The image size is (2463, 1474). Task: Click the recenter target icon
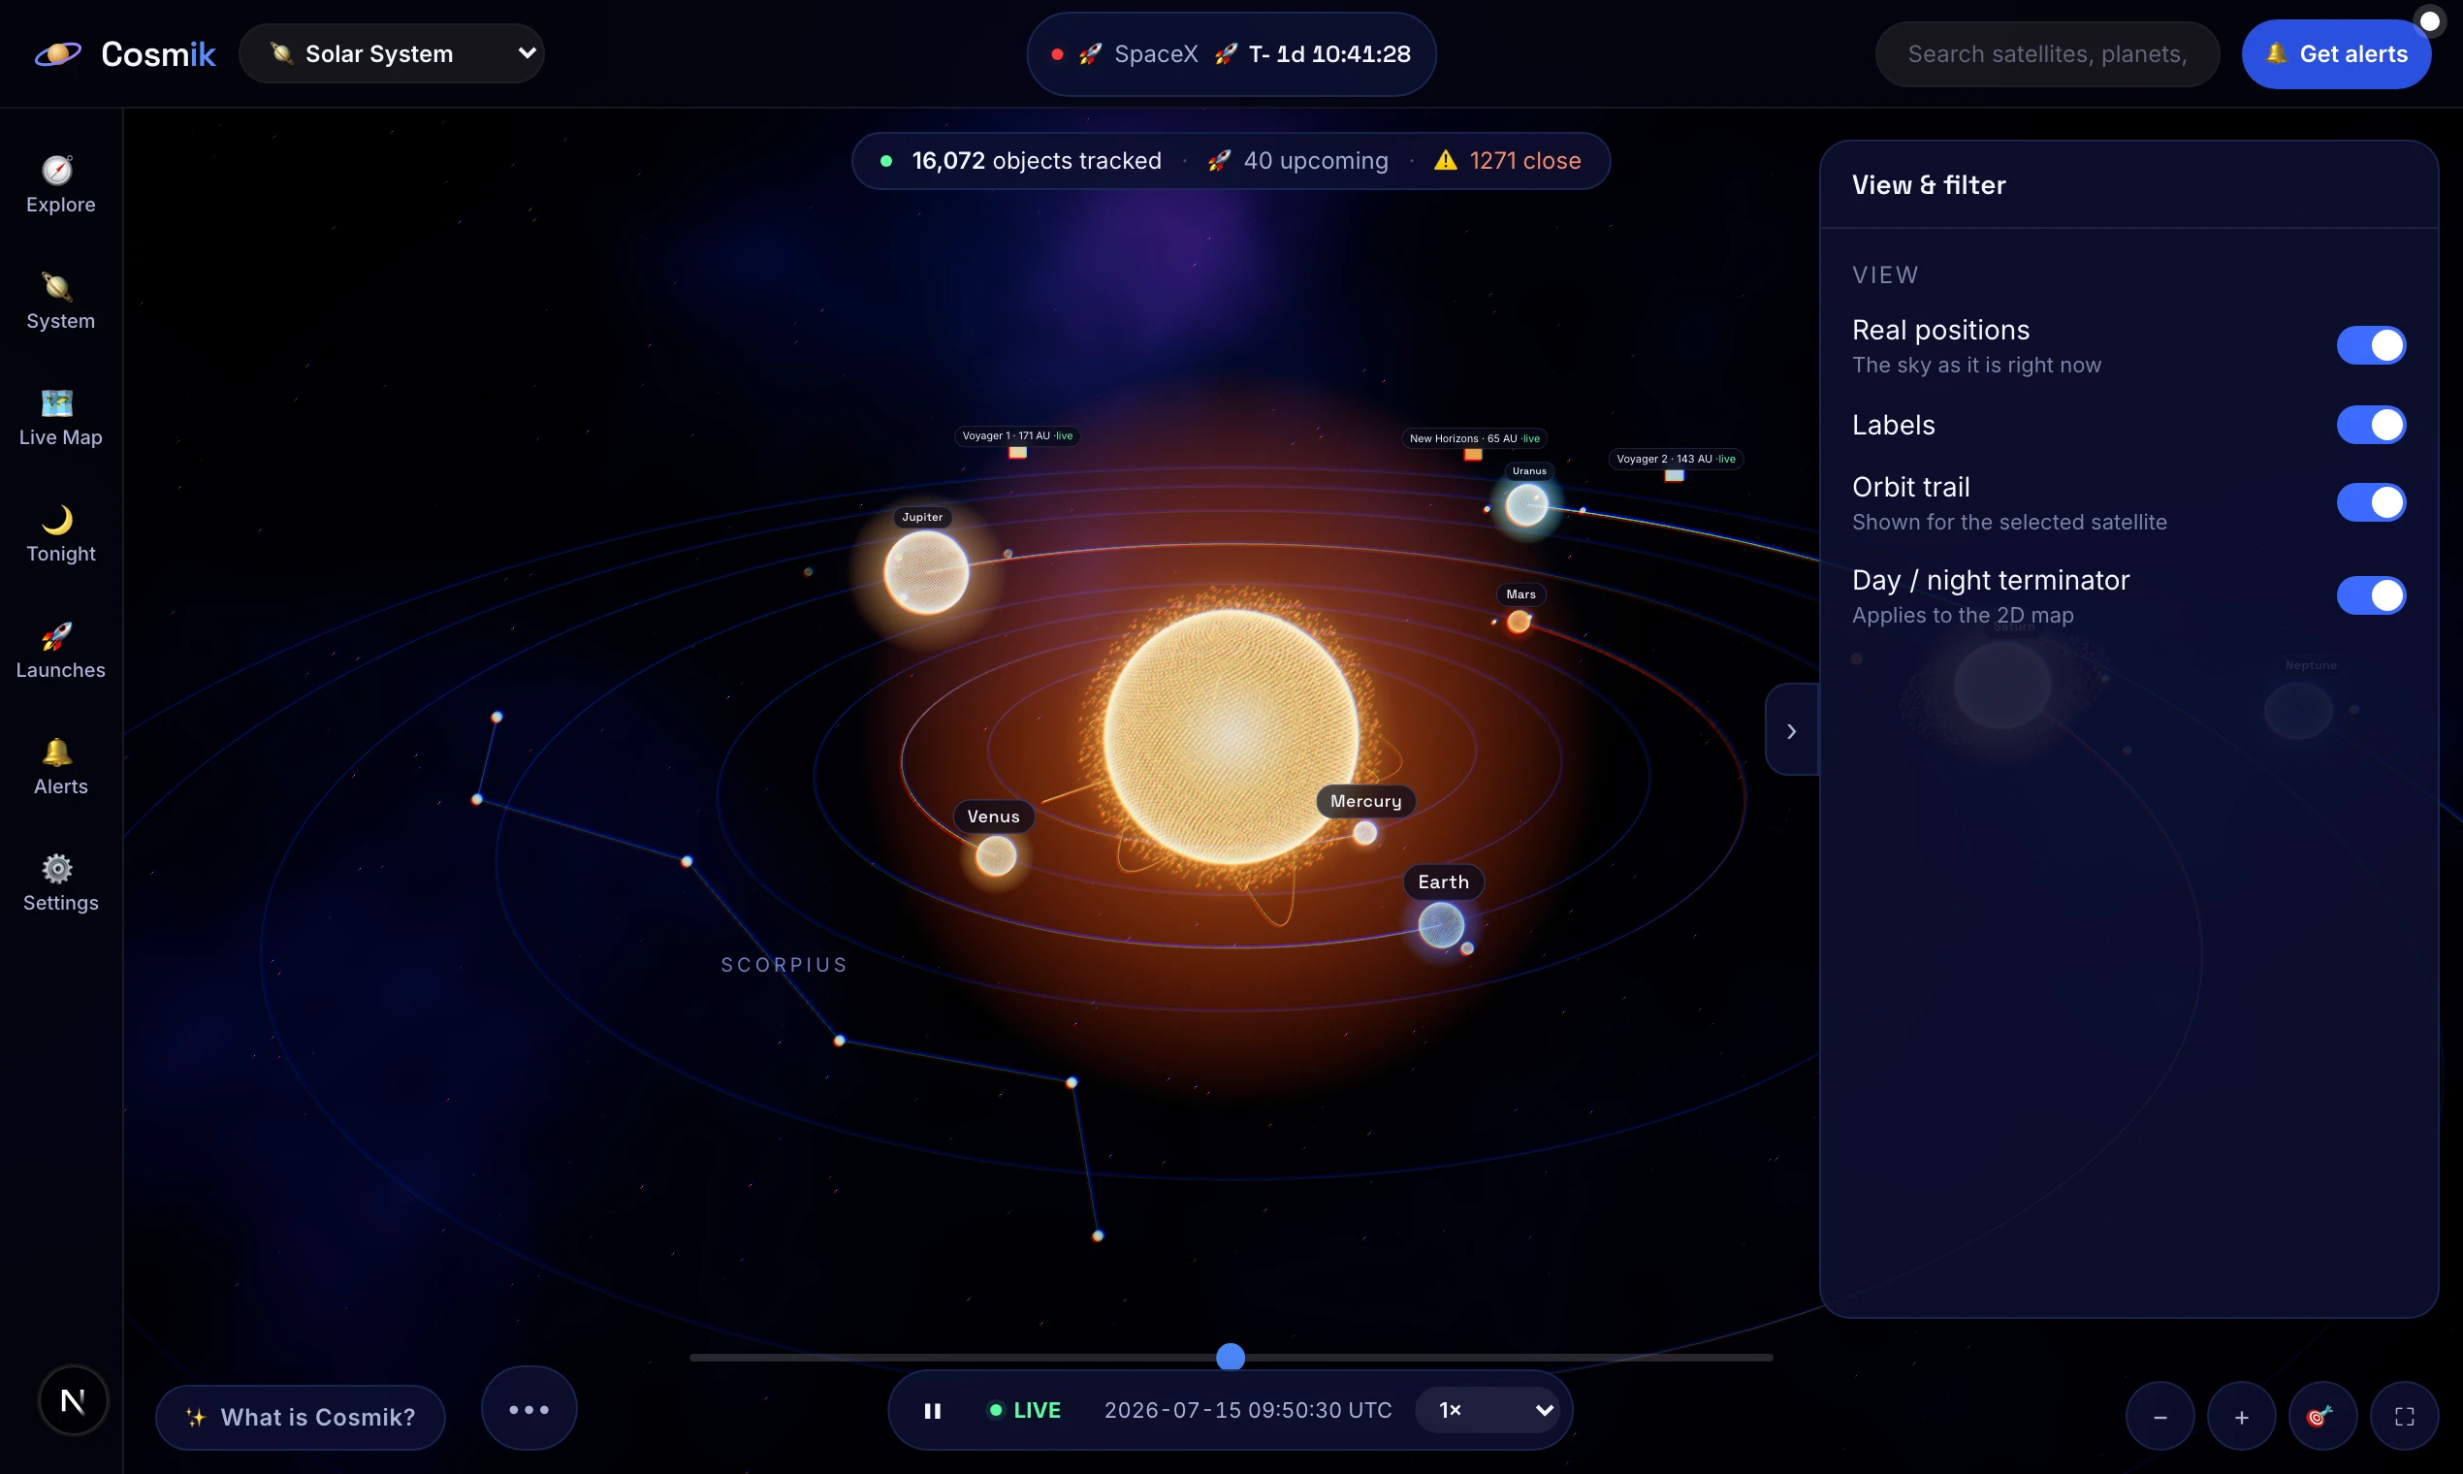tap(2322, 1417)
